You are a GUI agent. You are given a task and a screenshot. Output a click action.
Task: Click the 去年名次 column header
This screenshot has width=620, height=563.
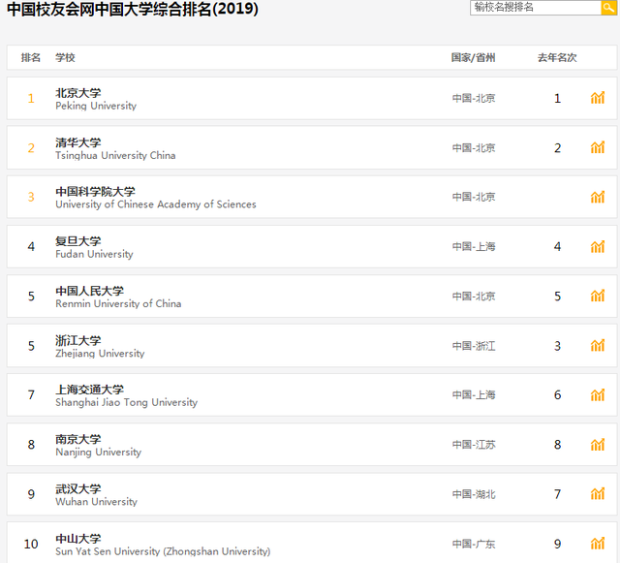pyautogui.click(x=557, y=58)
